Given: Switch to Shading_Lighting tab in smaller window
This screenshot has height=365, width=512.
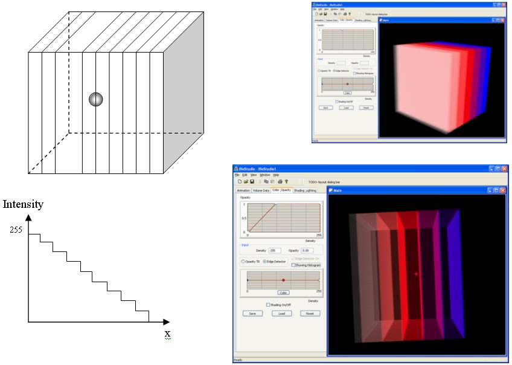Looking at the screenshot, I should pyautogui.click(x=363, y=21).
